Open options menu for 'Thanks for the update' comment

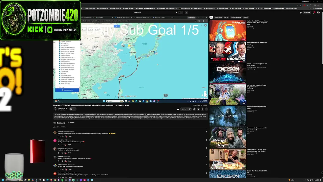206,148
